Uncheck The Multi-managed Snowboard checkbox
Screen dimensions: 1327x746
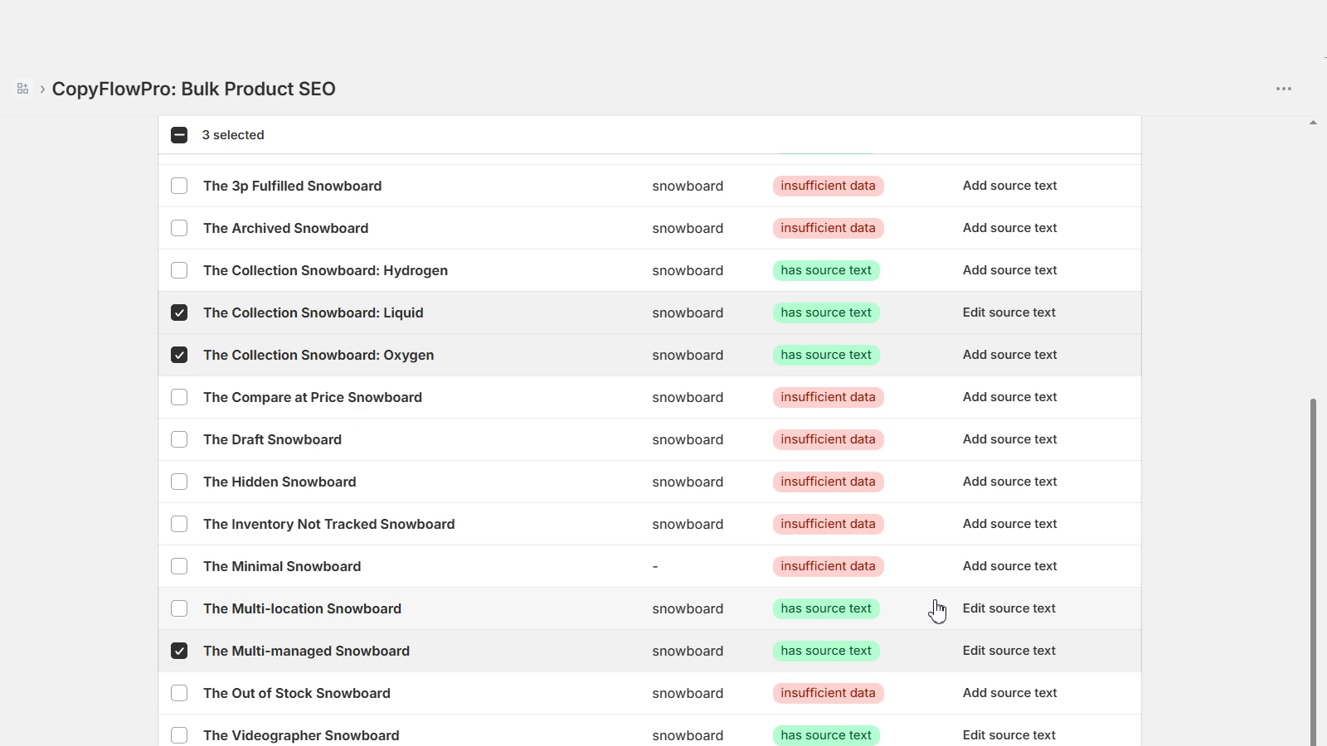[x=179, y=651]
